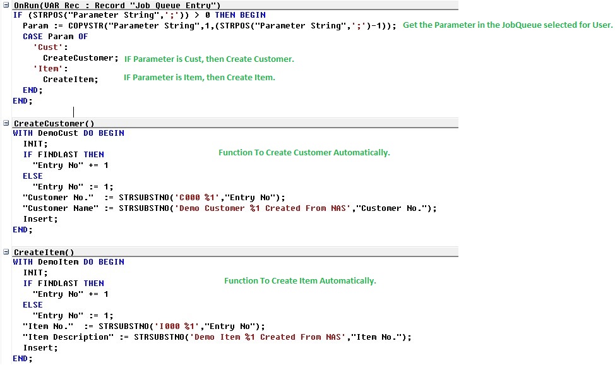Collapse the OnRun trigger section
The image size is (615, 365).
[5, 5]
